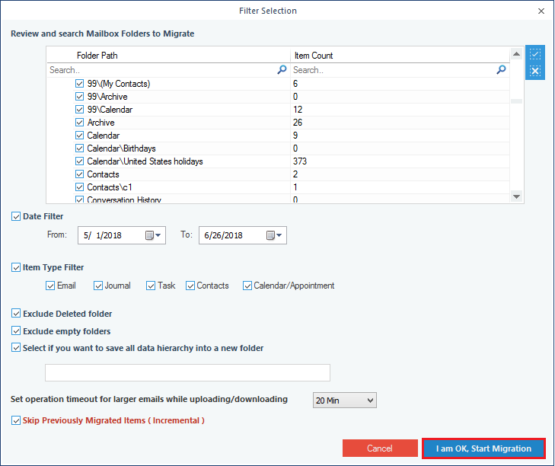Screen dimensions: 555x466
Task: Click the folder list scroll down arrow
Action: 516,196
